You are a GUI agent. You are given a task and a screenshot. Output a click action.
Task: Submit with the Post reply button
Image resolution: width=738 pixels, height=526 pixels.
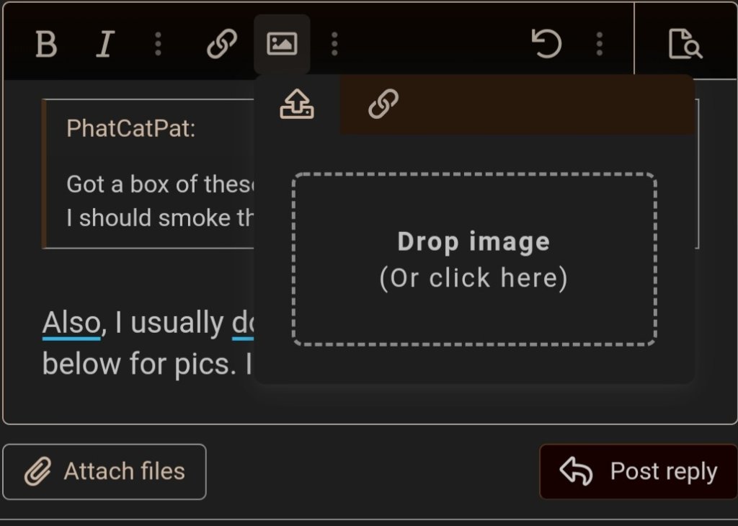(638, 472)
